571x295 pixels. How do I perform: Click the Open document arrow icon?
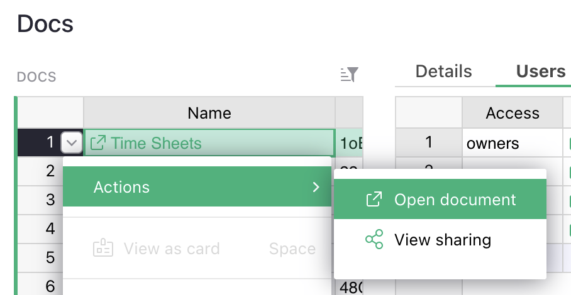[374, 200]
